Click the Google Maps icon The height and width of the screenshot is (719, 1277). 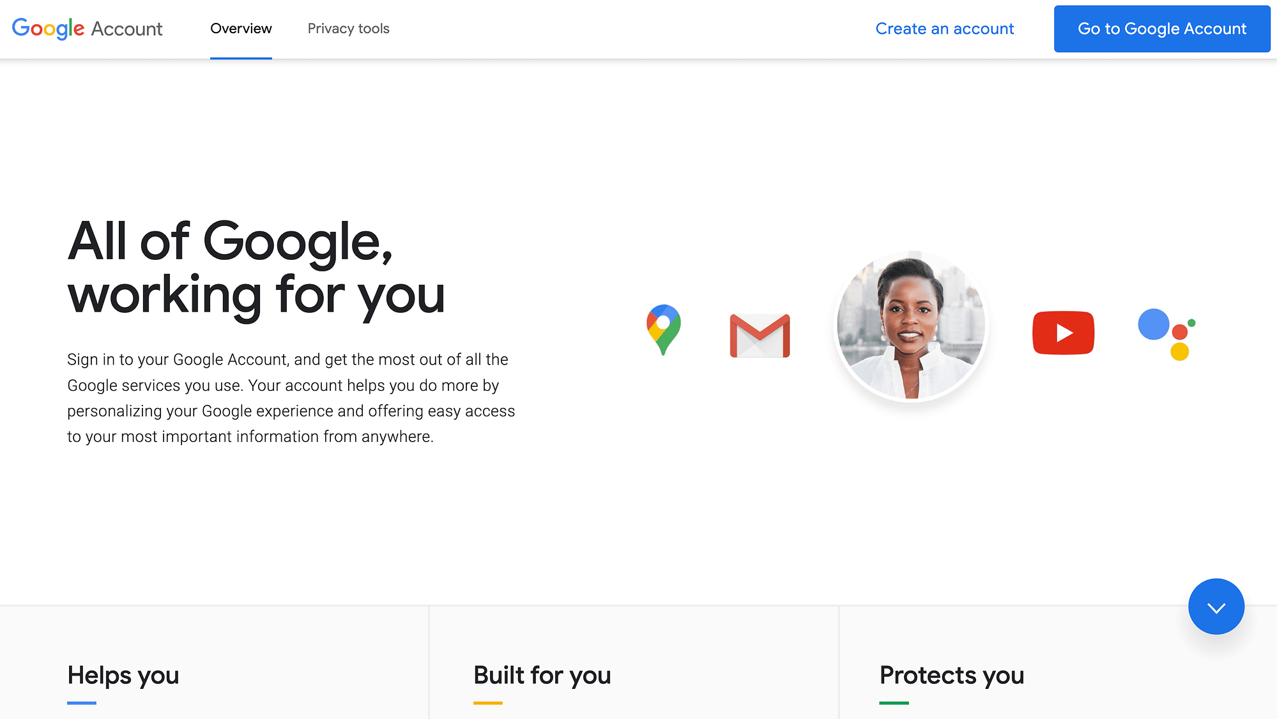(x=662, y=332)
